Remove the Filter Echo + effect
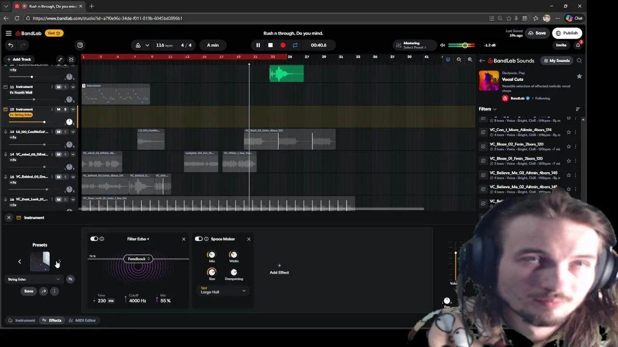 click(183, 239)
